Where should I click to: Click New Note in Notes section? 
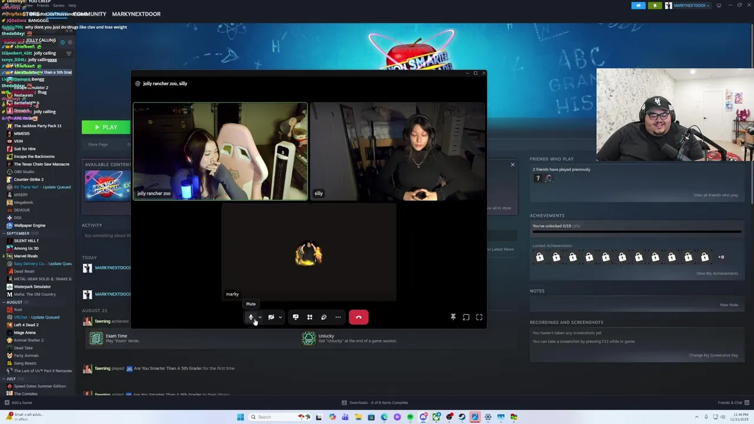tap(729, 305)
